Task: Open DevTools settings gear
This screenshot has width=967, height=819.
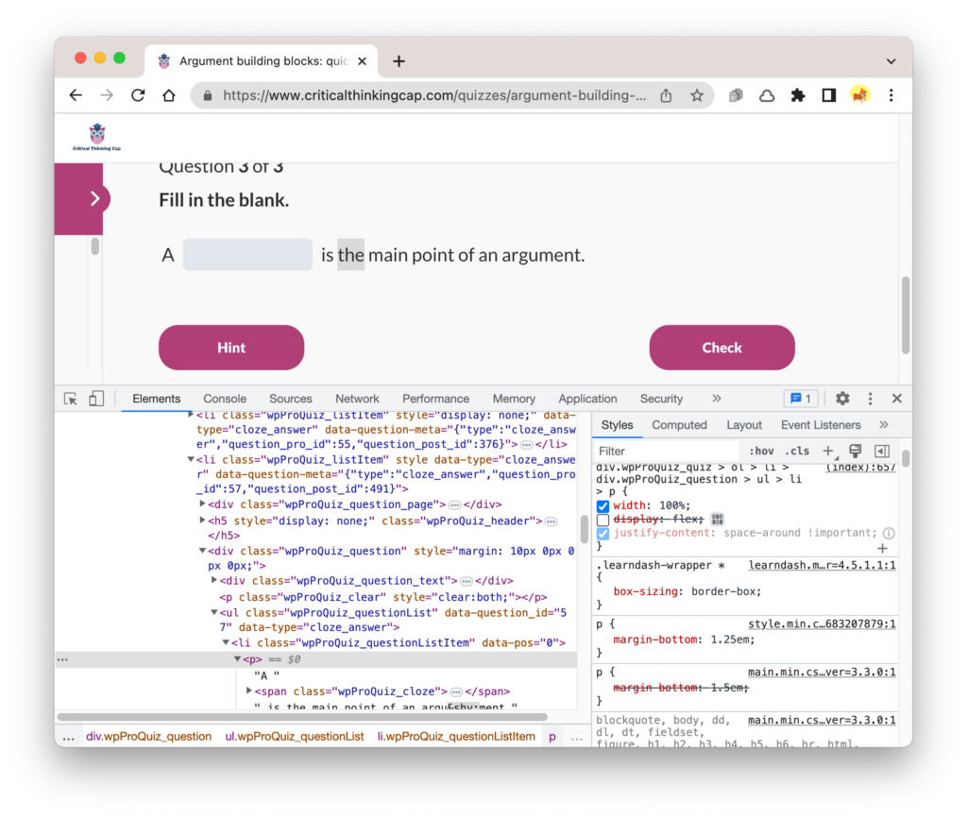Action: [x=842, y=399]
